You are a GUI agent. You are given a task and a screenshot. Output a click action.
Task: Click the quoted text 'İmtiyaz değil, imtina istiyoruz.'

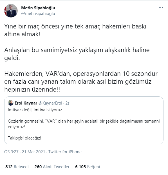click(x=35, y=110)
